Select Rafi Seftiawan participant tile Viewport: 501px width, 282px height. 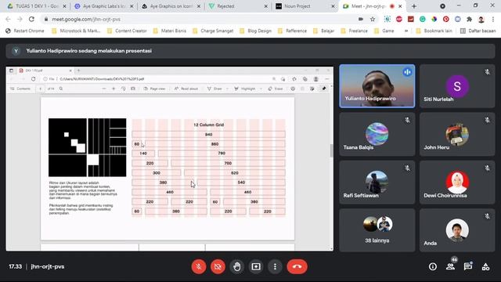(x=377, y=183)
